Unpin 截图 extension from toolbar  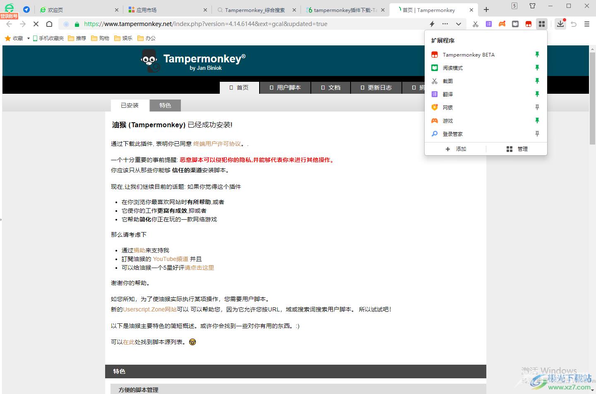537,81
